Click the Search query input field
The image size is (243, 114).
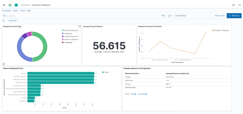85,16
